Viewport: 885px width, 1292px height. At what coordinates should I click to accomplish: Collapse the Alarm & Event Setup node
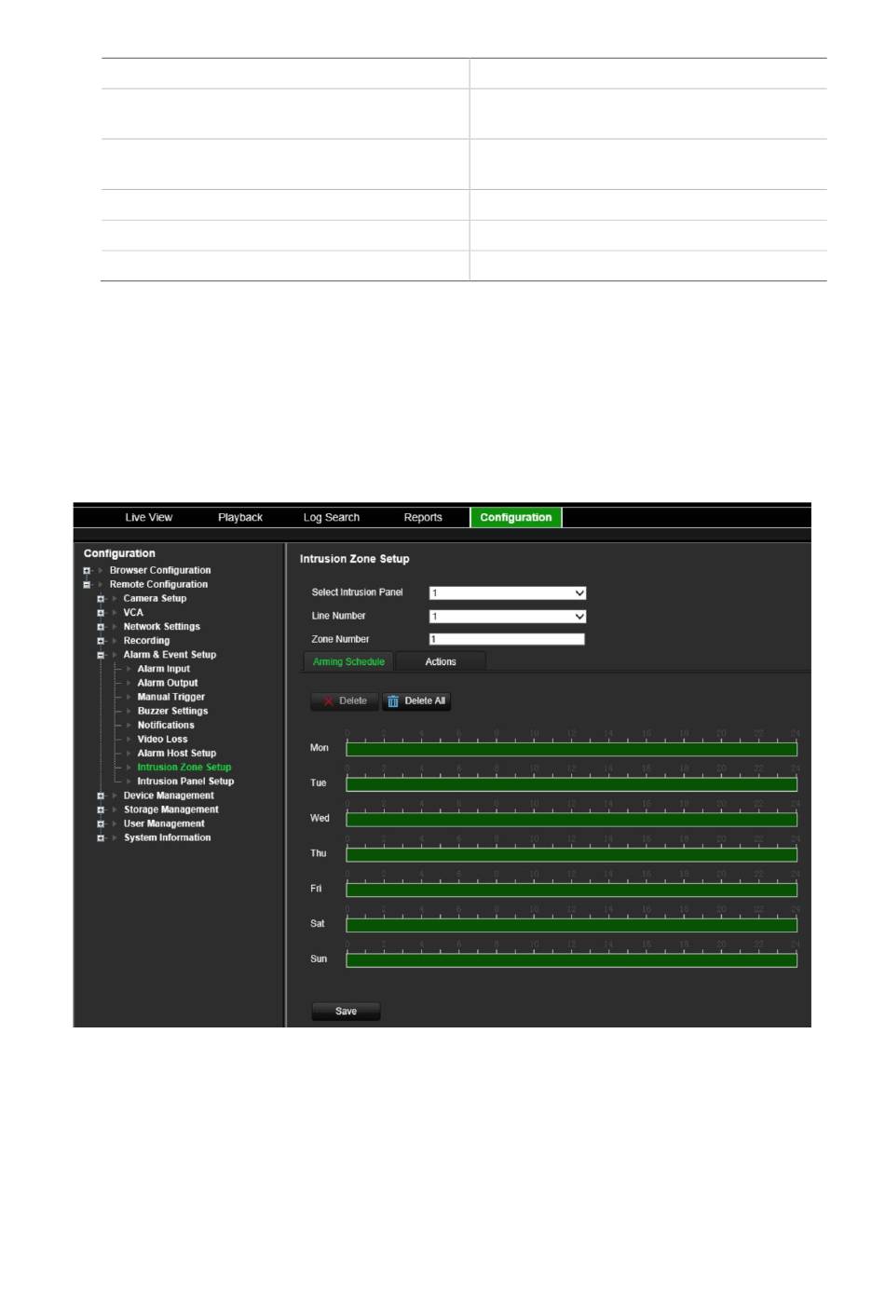coord(101,656)
